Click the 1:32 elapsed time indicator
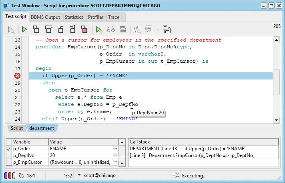This screenshot has height=183, width=285. click(68, 175)
